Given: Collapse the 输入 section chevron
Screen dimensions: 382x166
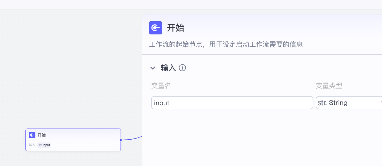Looking at the screenshot, I should (153, 68).
